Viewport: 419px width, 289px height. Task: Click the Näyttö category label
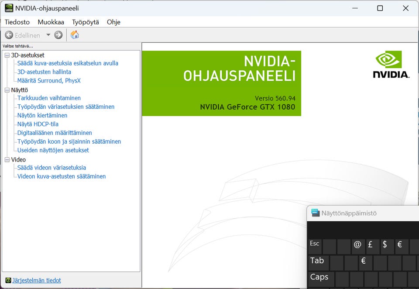pos(20,90)
